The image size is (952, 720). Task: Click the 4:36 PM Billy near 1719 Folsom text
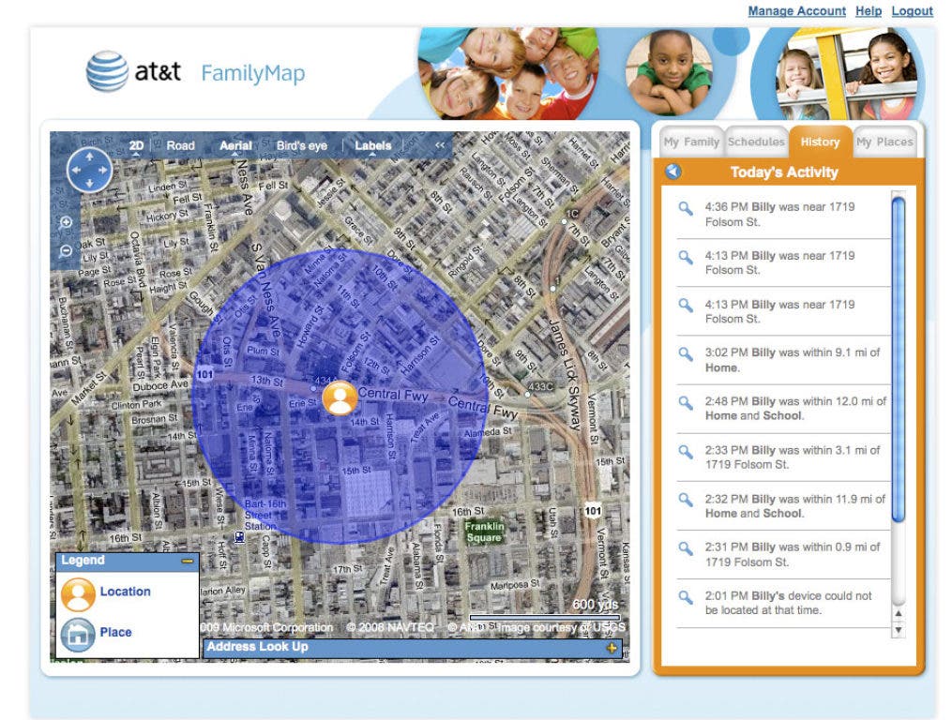[779, 215]
